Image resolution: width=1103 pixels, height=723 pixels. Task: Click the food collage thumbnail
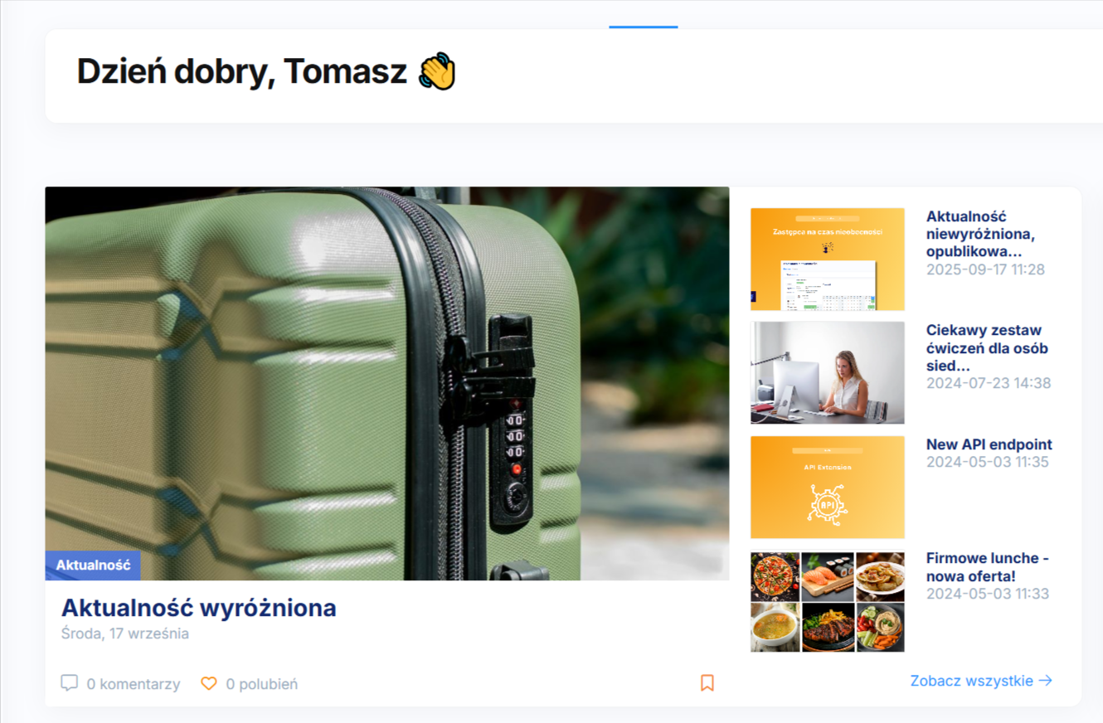pyautogui.click(x=828, y=602)
